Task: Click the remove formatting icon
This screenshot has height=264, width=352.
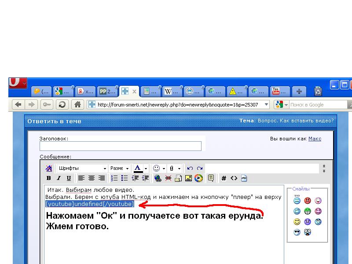Action: 49,169
